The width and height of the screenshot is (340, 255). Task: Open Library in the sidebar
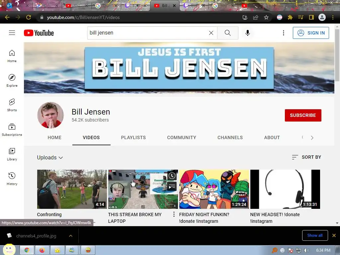12,154
